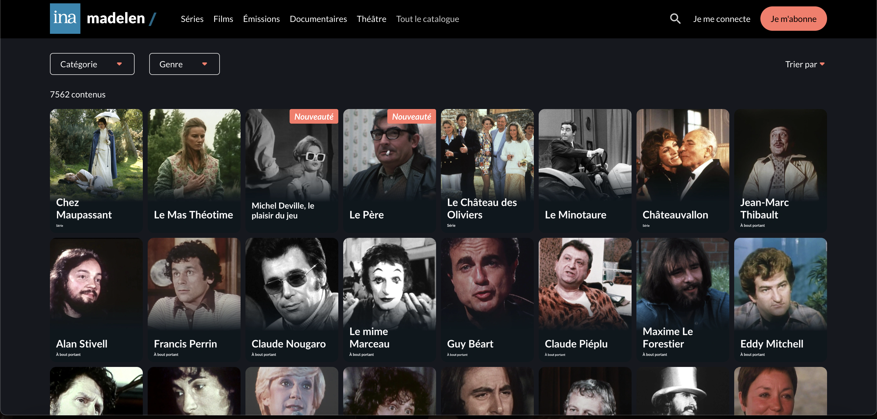Open Claude Nougaro card

[292, 300]
